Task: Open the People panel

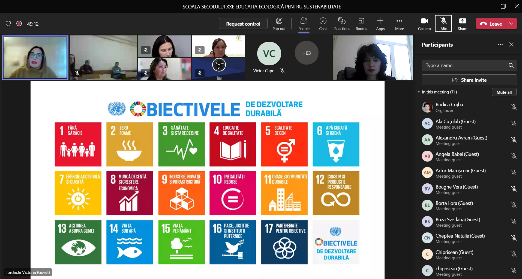Action: tap(304, 24)
